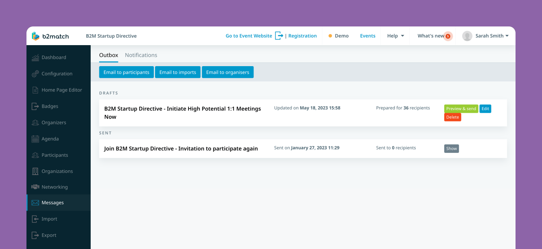Select Messages in the sidebar
The width and height of the screenshot is (542, 249).
pos(58,203)
